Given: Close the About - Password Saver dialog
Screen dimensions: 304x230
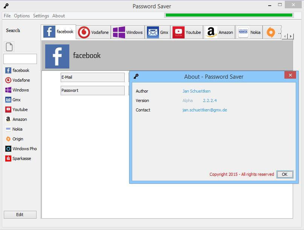Looking at the screenshot, I should [290, 75].
